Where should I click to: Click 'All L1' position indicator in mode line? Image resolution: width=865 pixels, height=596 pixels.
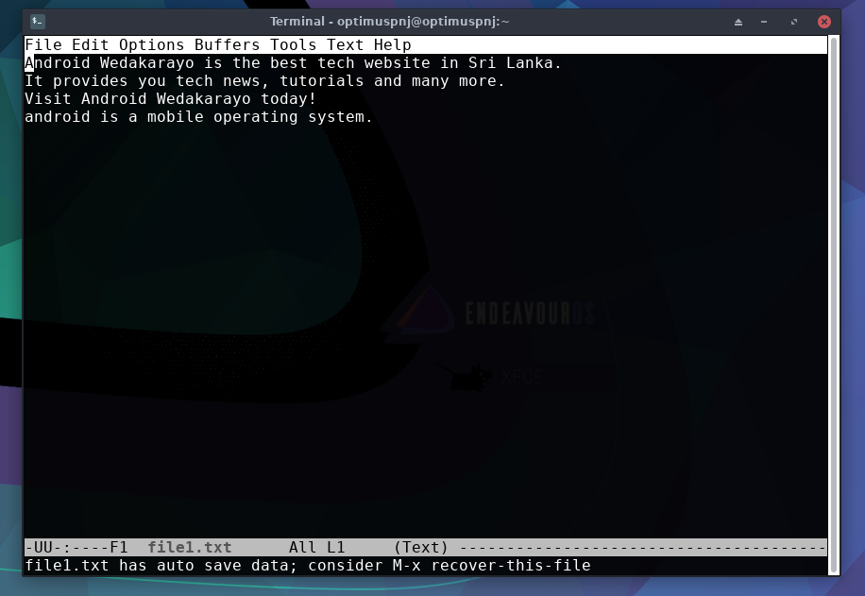pos(317,548)
